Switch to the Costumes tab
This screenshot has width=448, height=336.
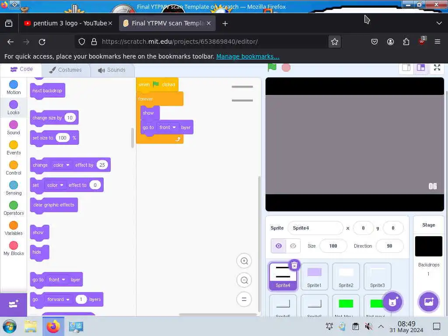click(66, 70)
